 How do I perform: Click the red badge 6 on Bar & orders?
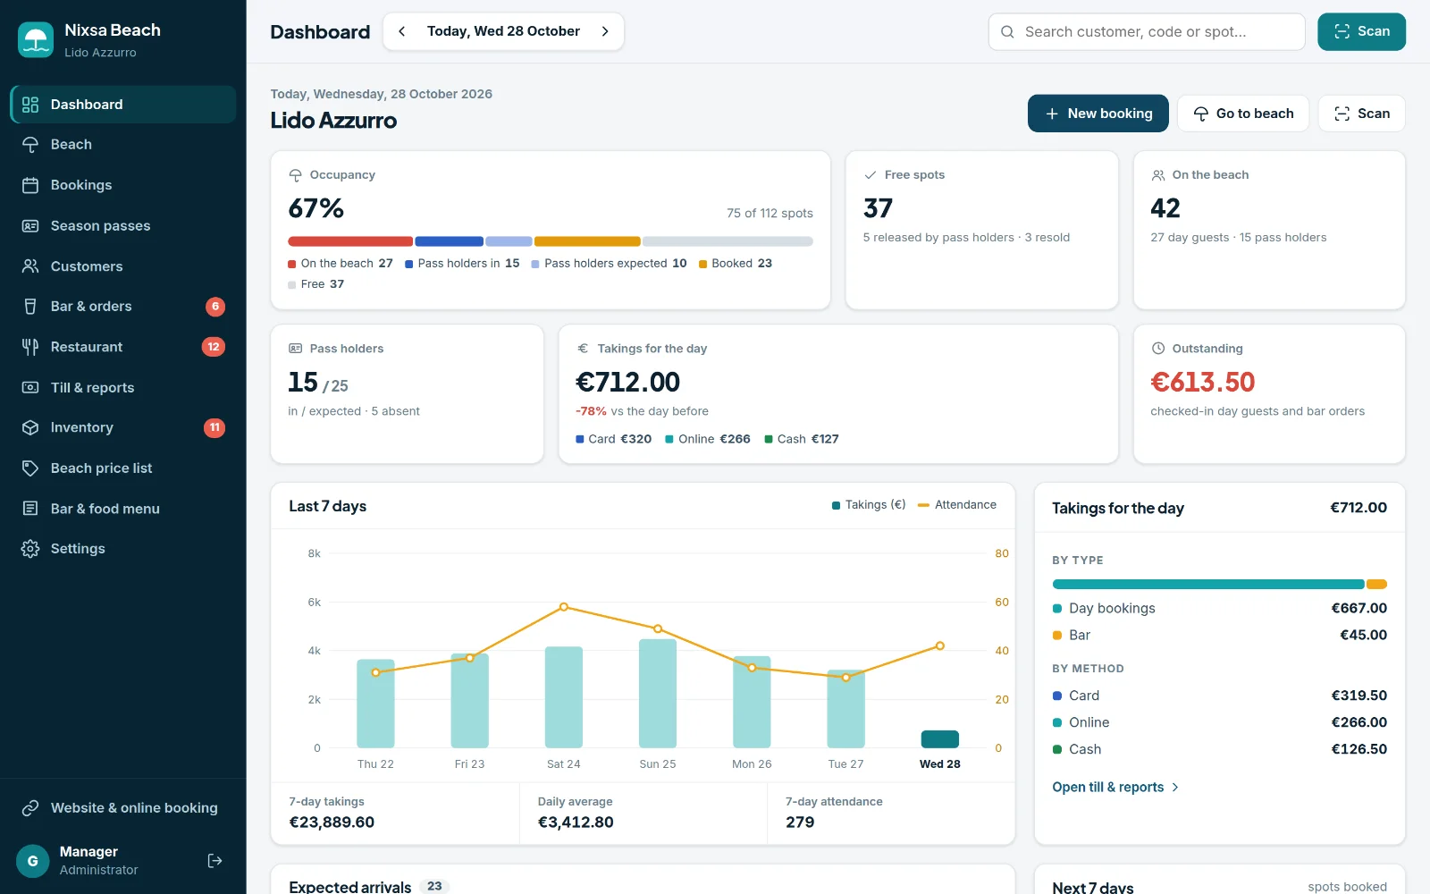tap(215, 307)
